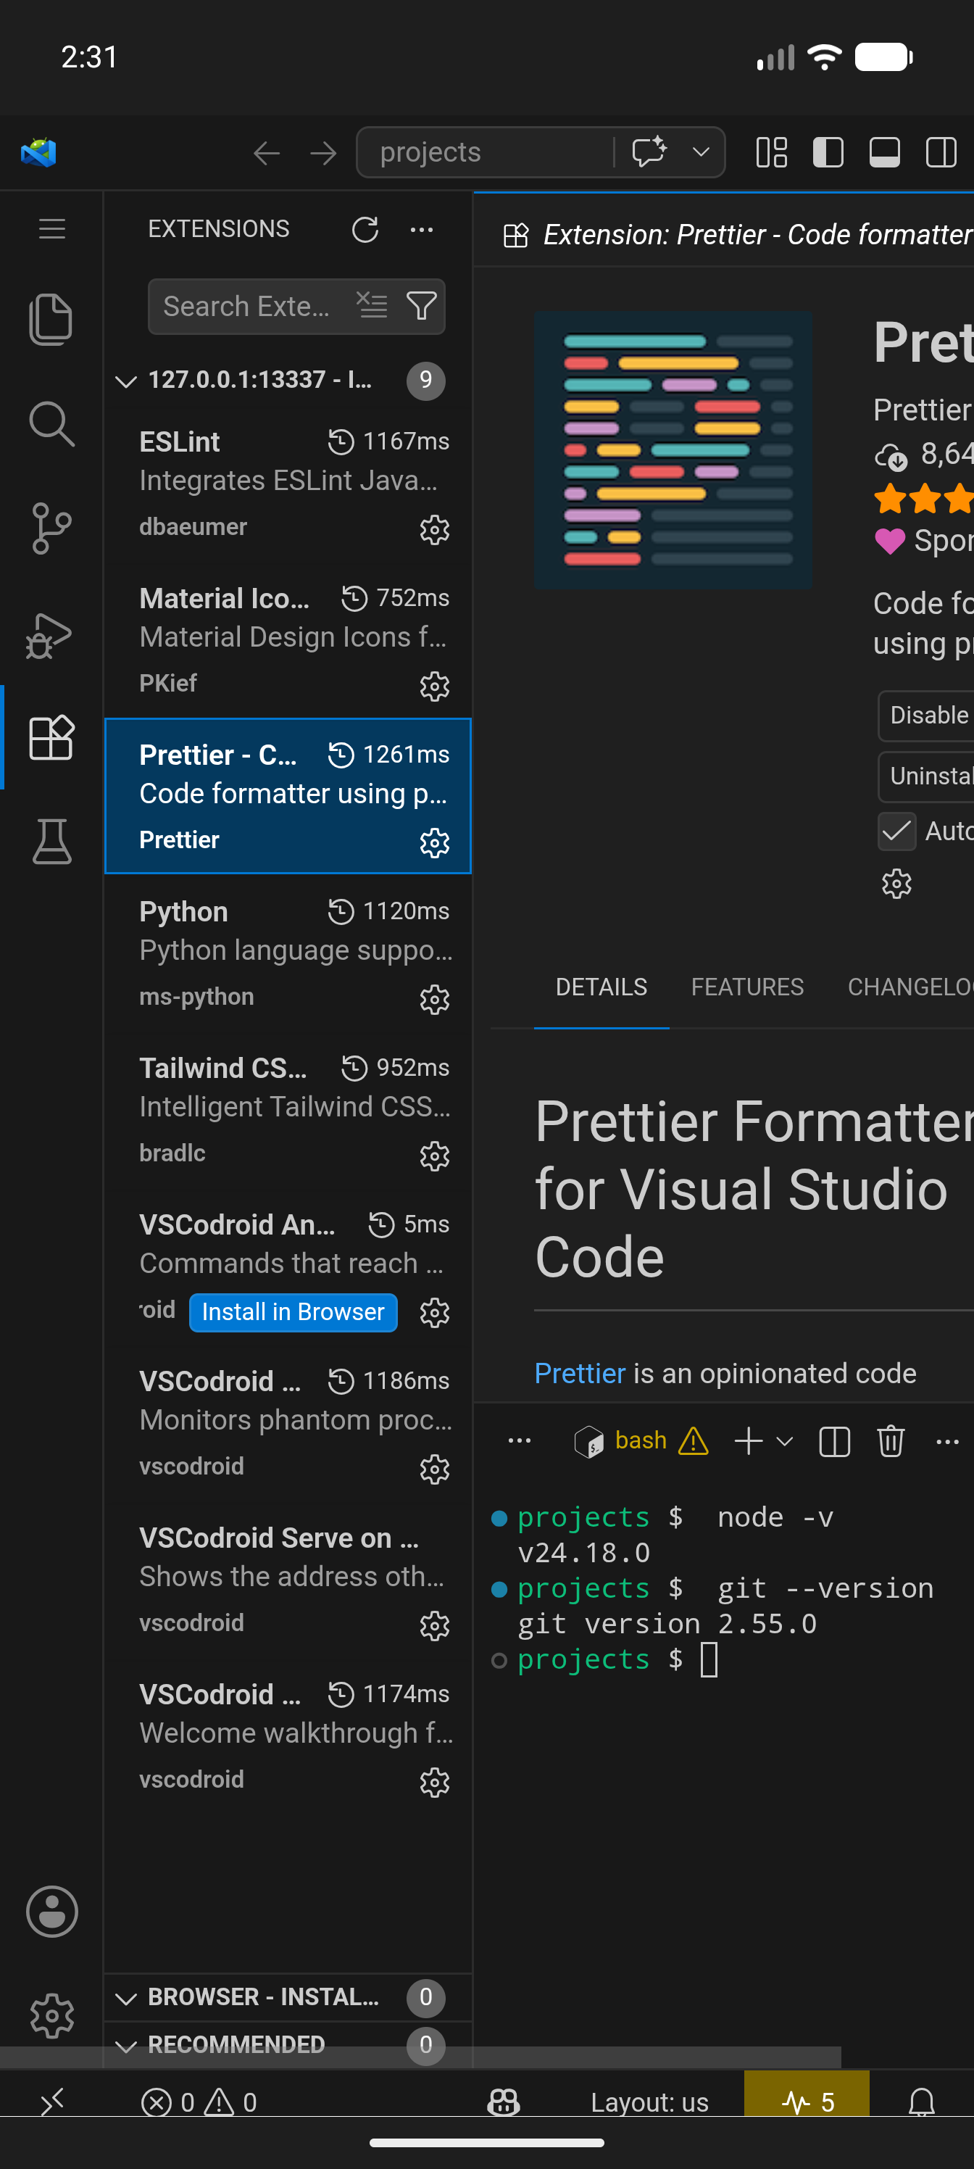Toggle the Auto Update checkbox for Prettier
Viewport: 974px width, 2169px height.
point(896,831)
